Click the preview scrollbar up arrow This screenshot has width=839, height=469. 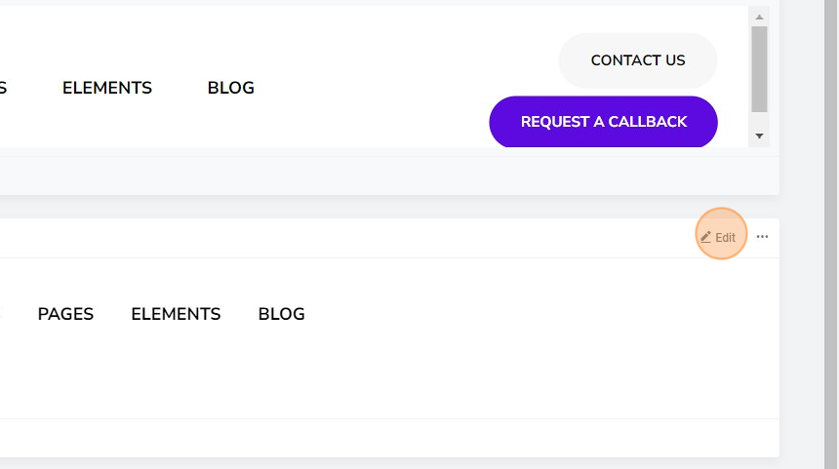(759, 18)
